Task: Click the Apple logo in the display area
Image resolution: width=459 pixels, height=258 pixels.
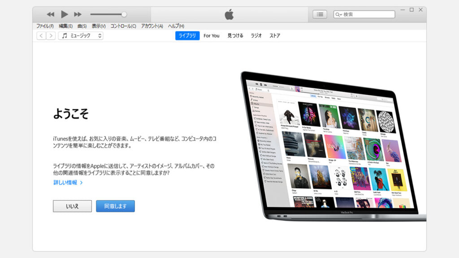Action: tap(229, 14)
